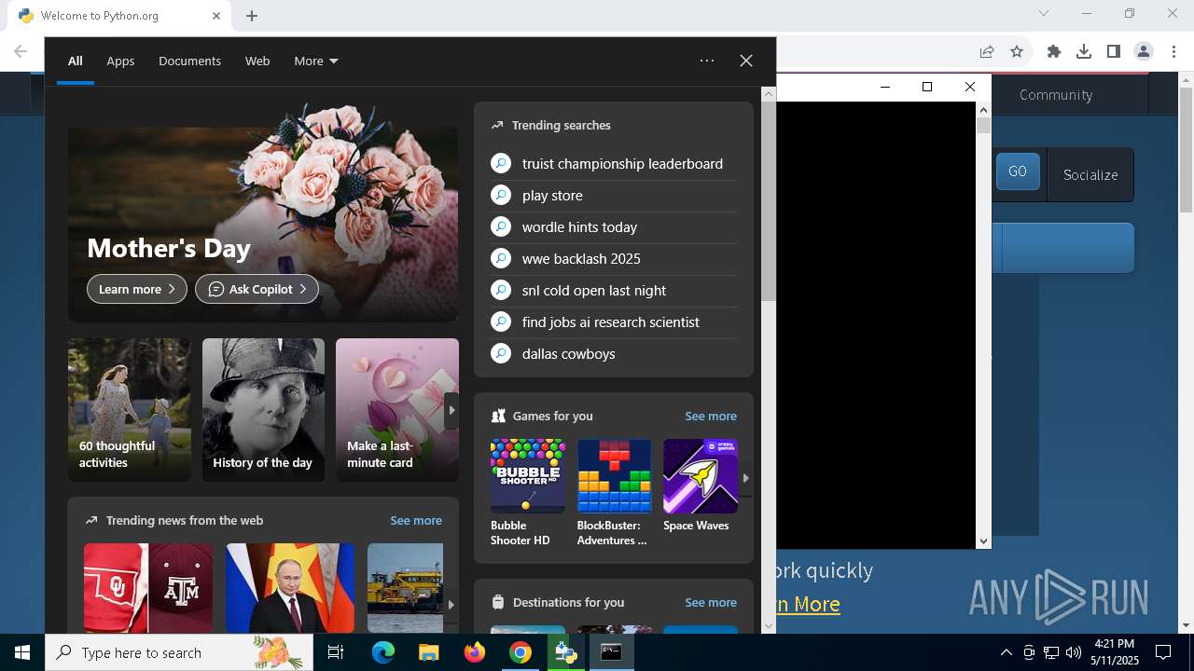Click See more for Trending news

[x=416, y=520]
